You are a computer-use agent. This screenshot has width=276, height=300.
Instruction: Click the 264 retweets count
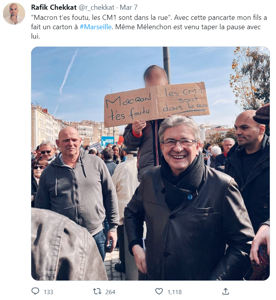pos(110,292)
